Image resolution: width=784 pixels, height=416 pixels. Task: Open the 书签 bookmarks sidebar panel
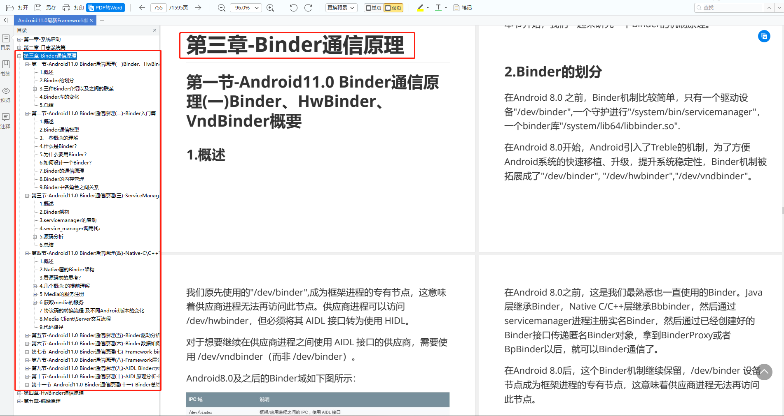coord(6,68)
